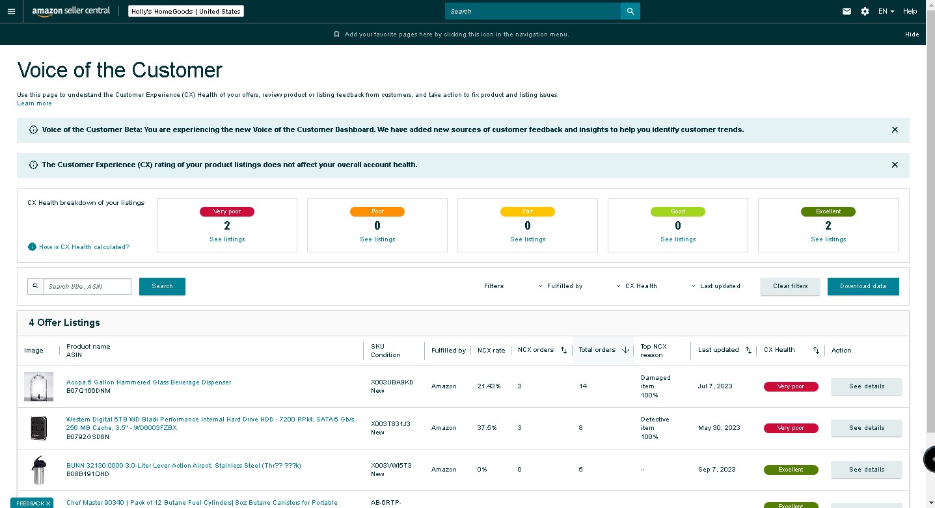Open Western Digital 6TB WD Black link
Image resolution: width=935 pixels, height=508 pixels.
211,423
